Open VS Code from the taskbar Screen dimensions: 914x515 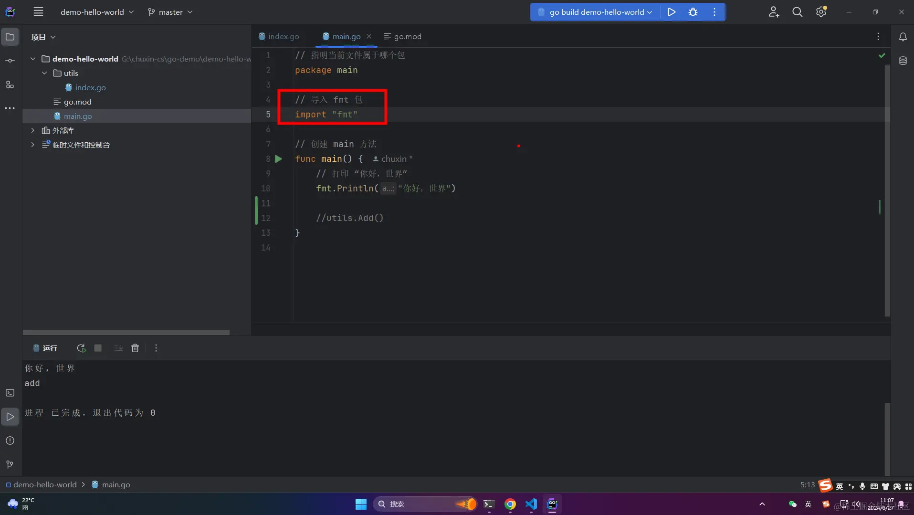pos(531,504)
